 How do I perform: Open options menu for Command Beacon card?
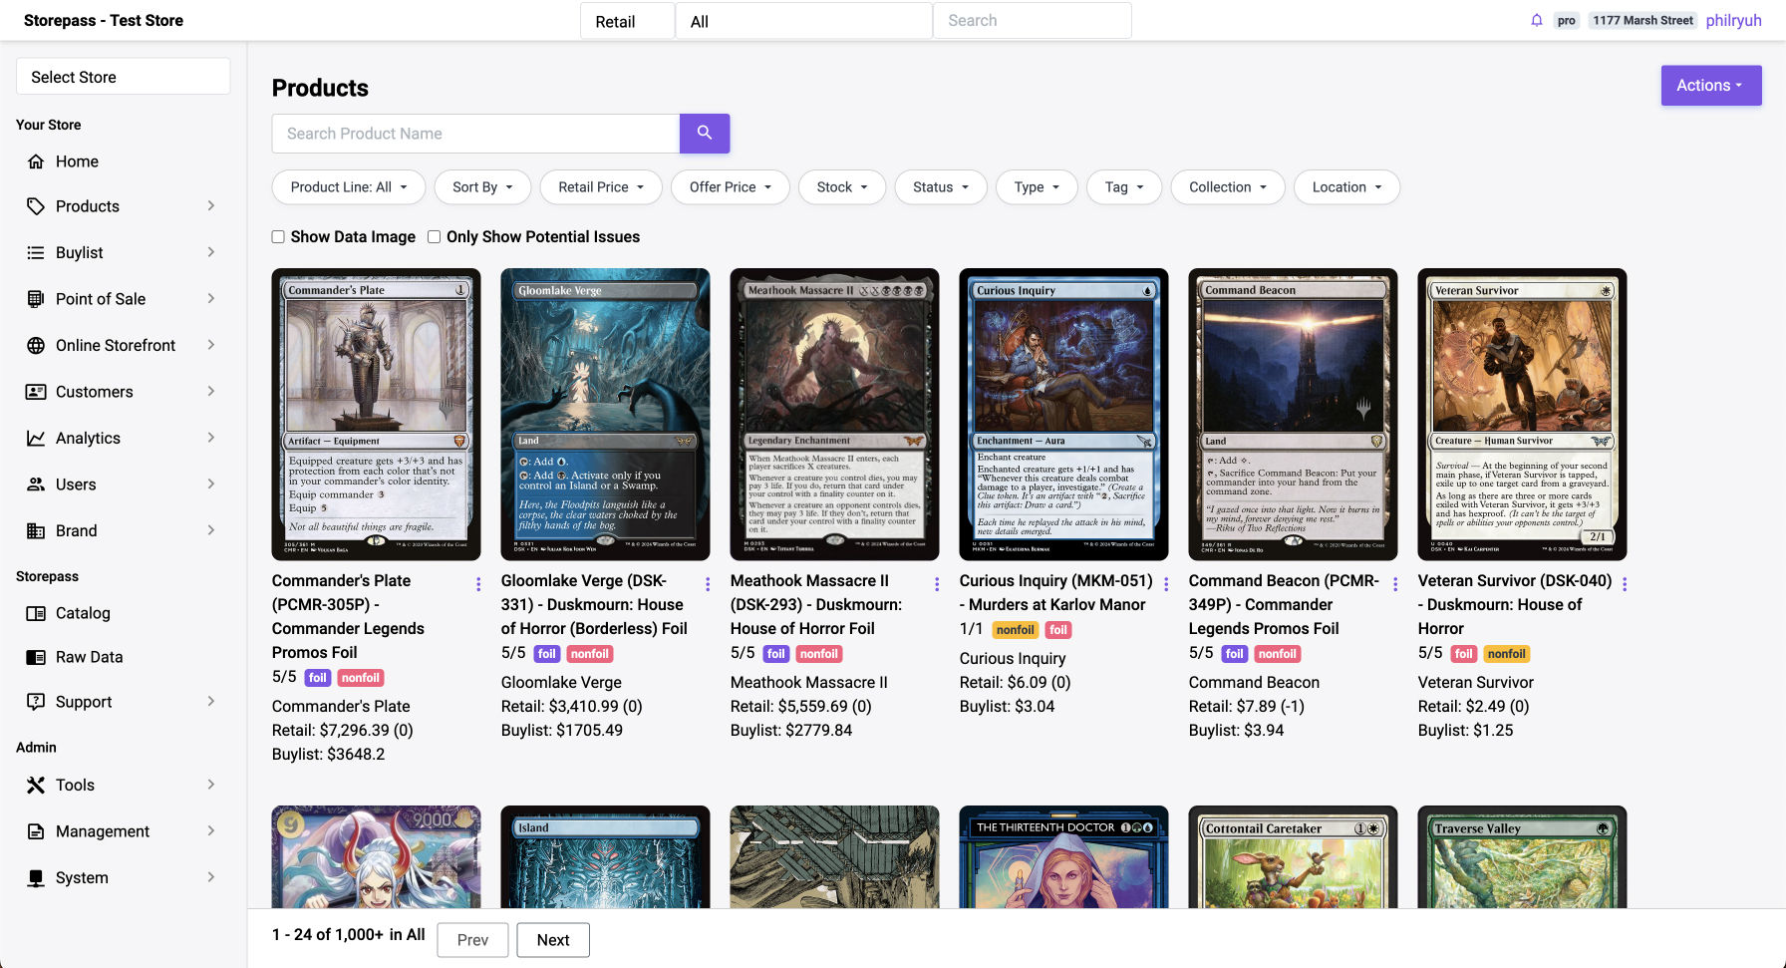click(1395, 584)
